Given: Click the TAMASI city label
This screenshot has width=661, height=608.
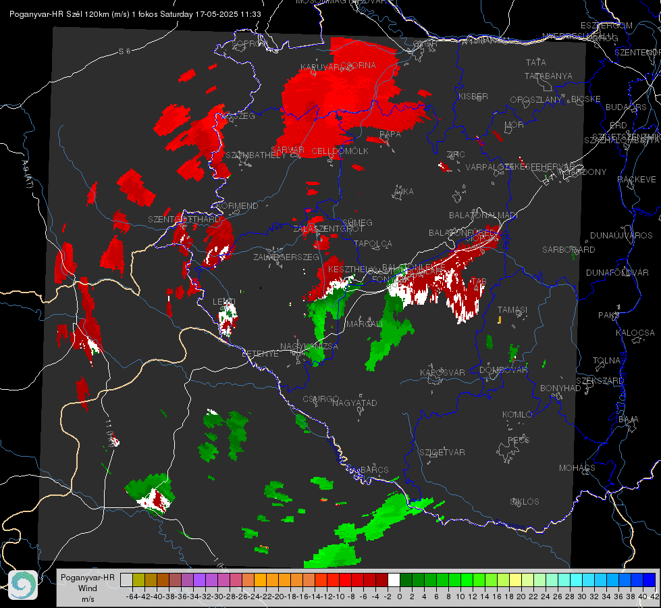Looking at the screenshot, I should click(x=512, y=309).
